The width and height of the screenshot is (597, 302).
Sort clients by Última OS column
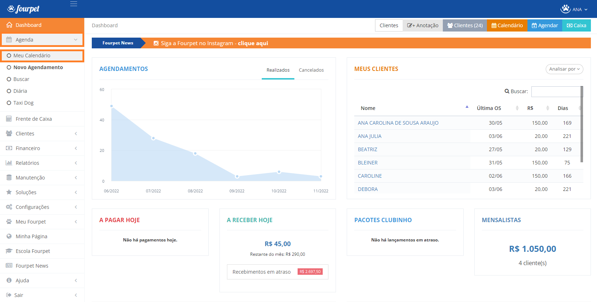496,108
